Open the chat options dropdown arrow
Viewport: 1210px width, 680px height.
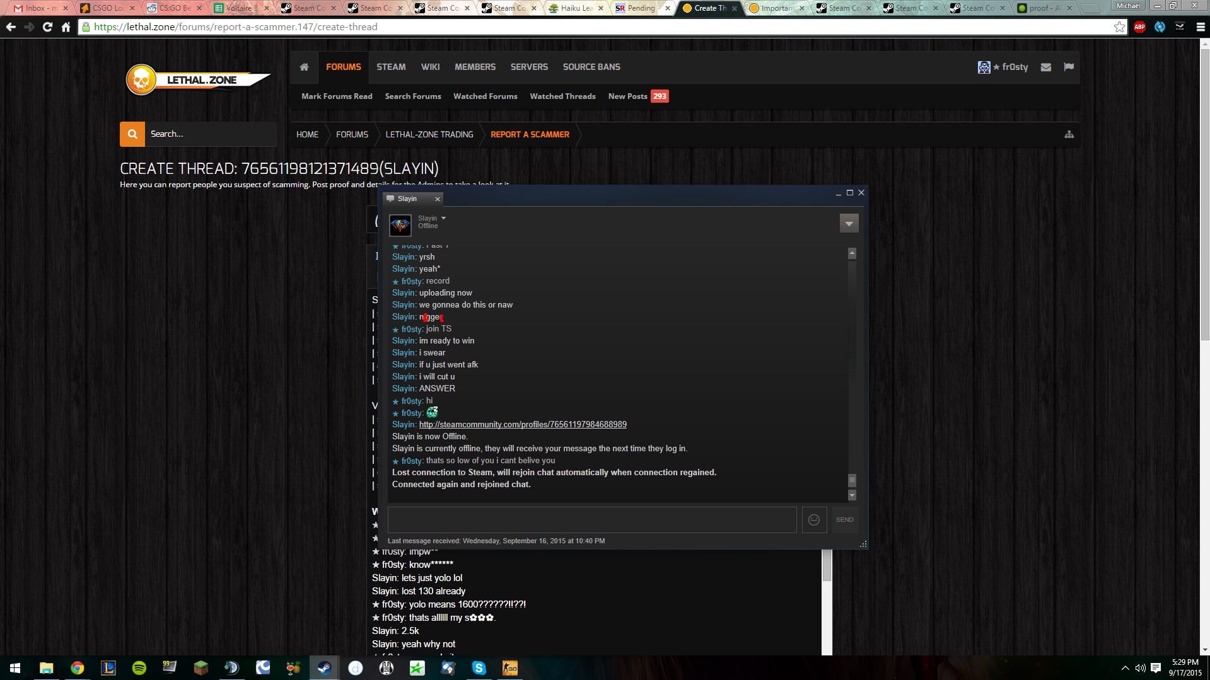tap(849, 224)
